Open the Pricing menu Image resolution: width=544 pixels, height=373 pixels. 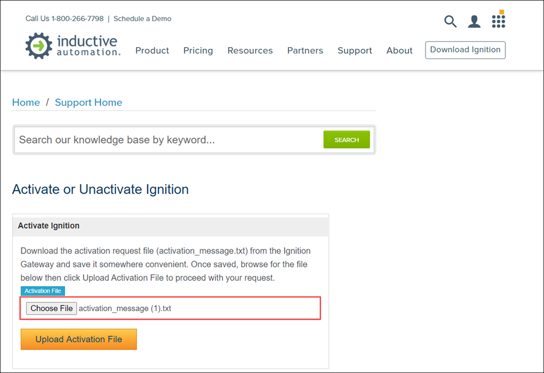point(198,51)
